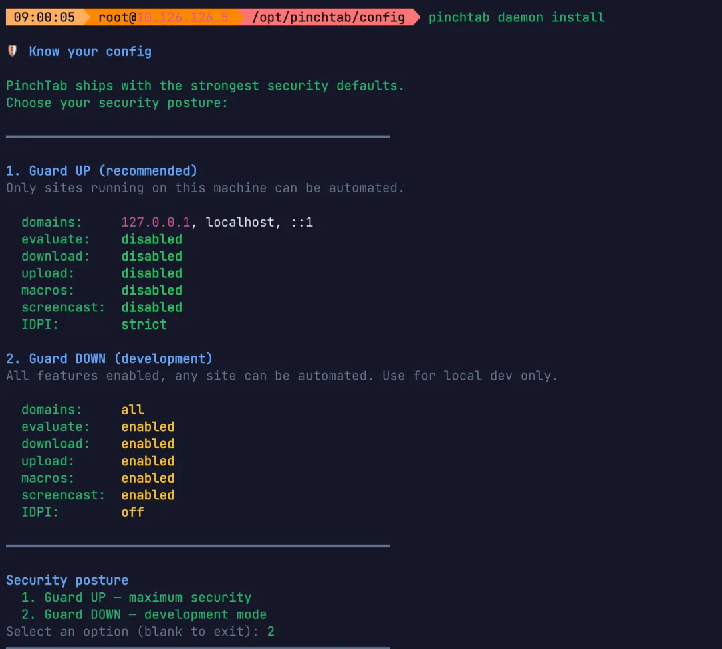Click the IDPI: label under Guard UP
This screenshot has height=649, width=722.
click(40, 324)
